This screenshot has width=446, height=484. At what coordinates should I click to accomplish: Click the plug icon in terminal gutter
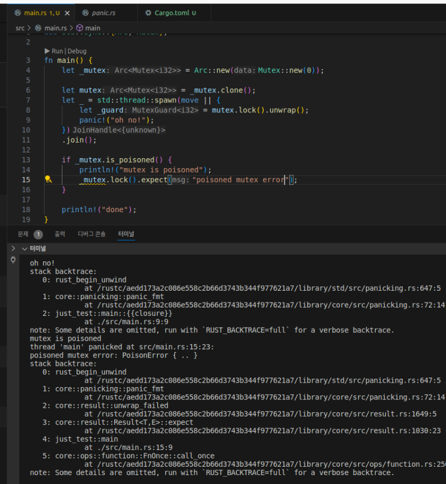point(13,260)
